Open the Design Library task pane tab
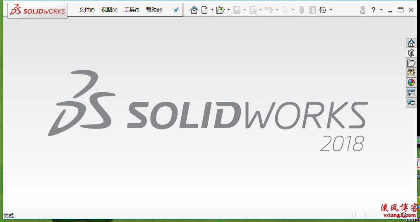420x222 pixels. click(x=411, y=53)
